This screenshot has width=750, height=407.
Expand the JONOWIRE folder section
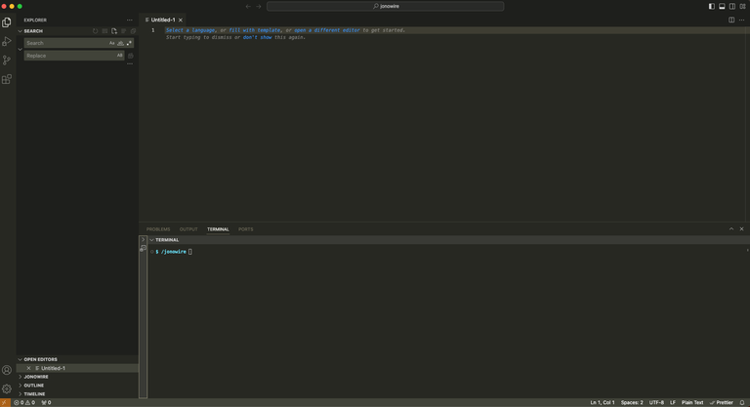tap(21, 377)
